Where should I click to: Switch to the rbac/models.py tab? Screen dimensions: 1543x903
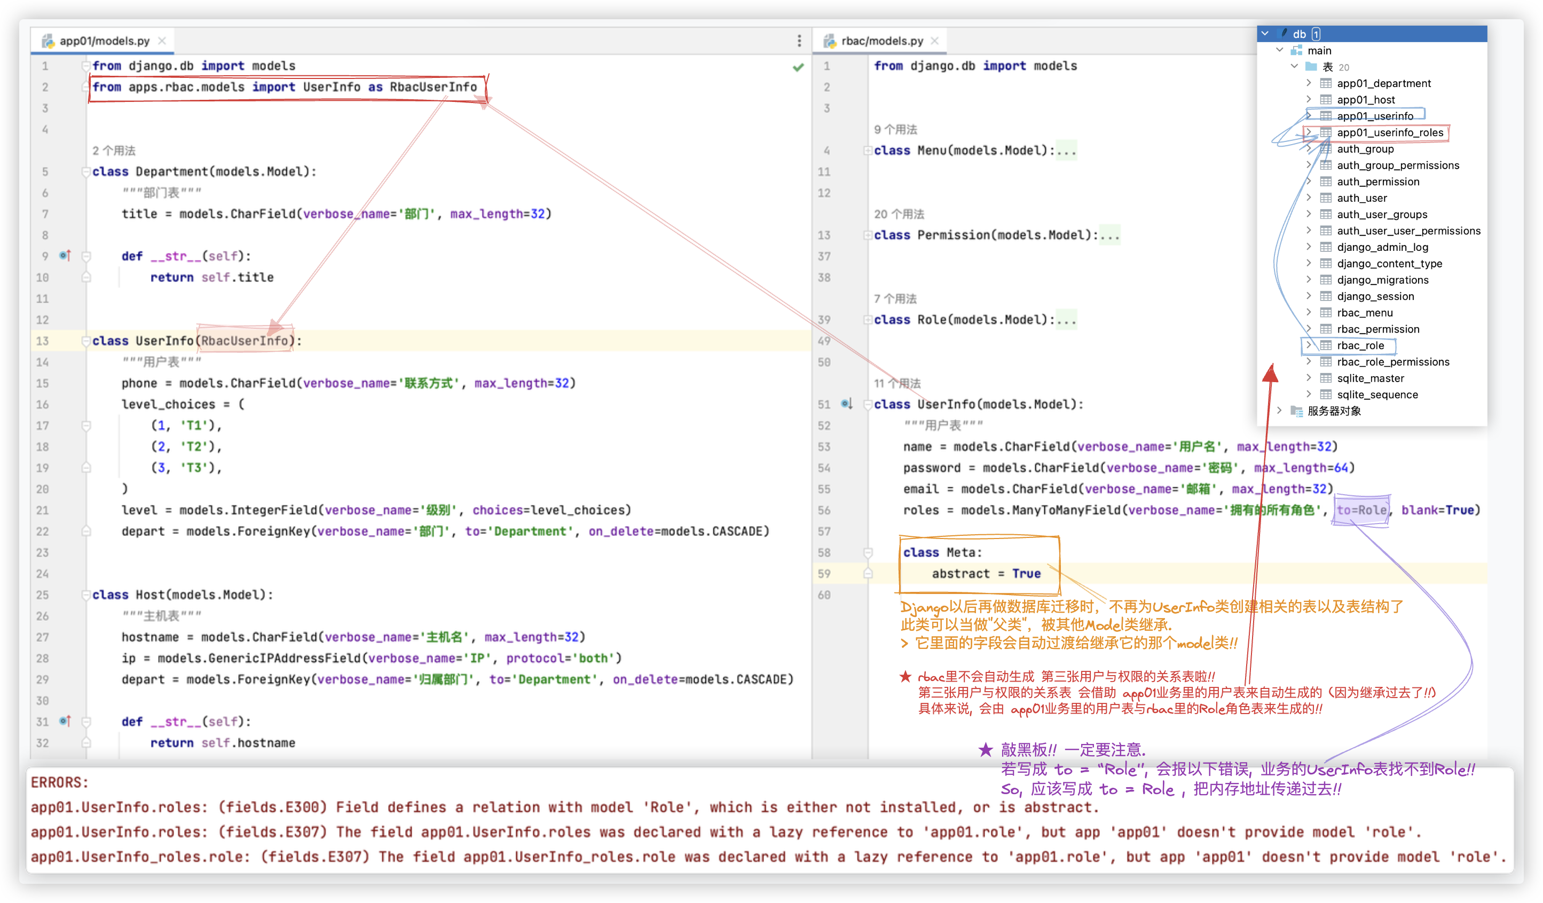point(881,41)
